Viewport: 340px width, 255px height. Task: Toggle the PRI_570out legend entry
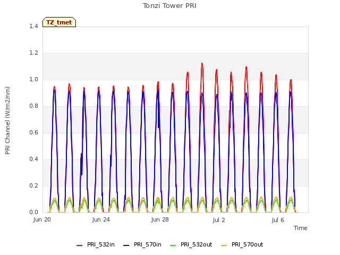tap(242, 245)
